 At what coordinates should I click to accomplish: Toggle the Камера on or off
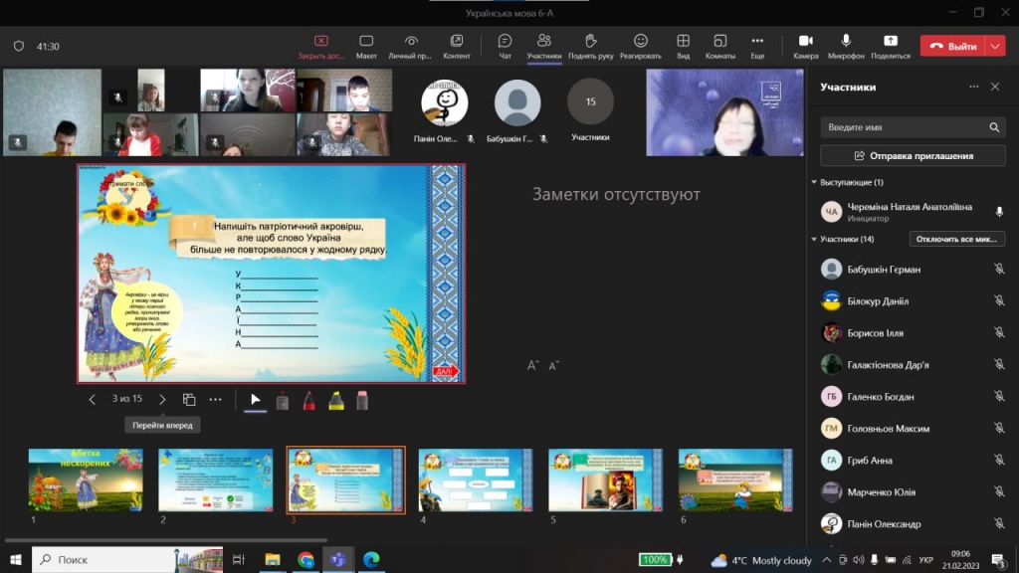[806, 46]
